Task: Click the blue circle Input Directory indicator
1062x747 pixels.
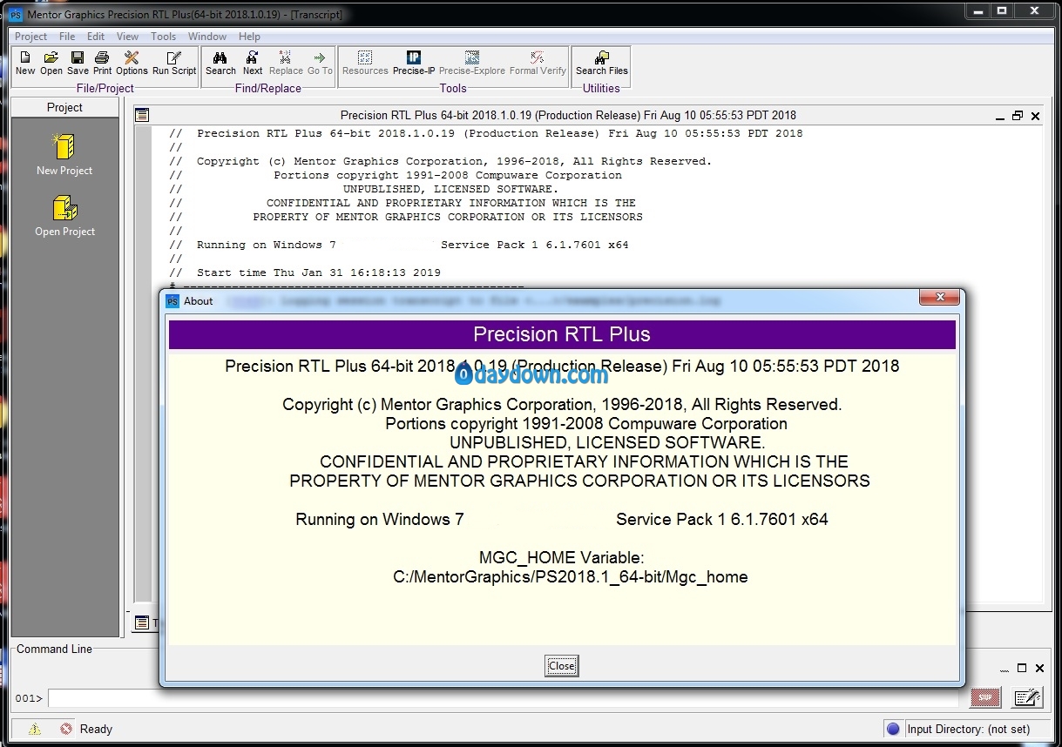Action: click(892, 730)
